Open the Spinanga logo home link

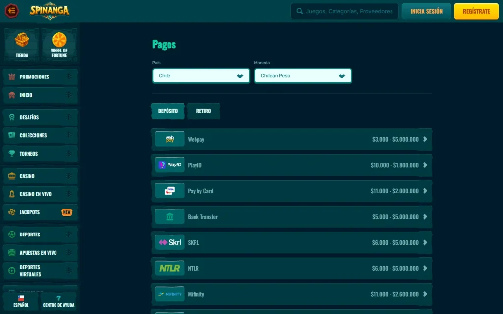pyautogui.click(x=50, y=11)
